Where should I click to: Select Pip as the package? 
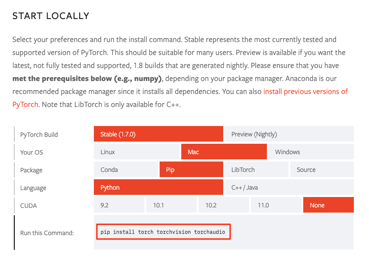[x=191, y=170]
